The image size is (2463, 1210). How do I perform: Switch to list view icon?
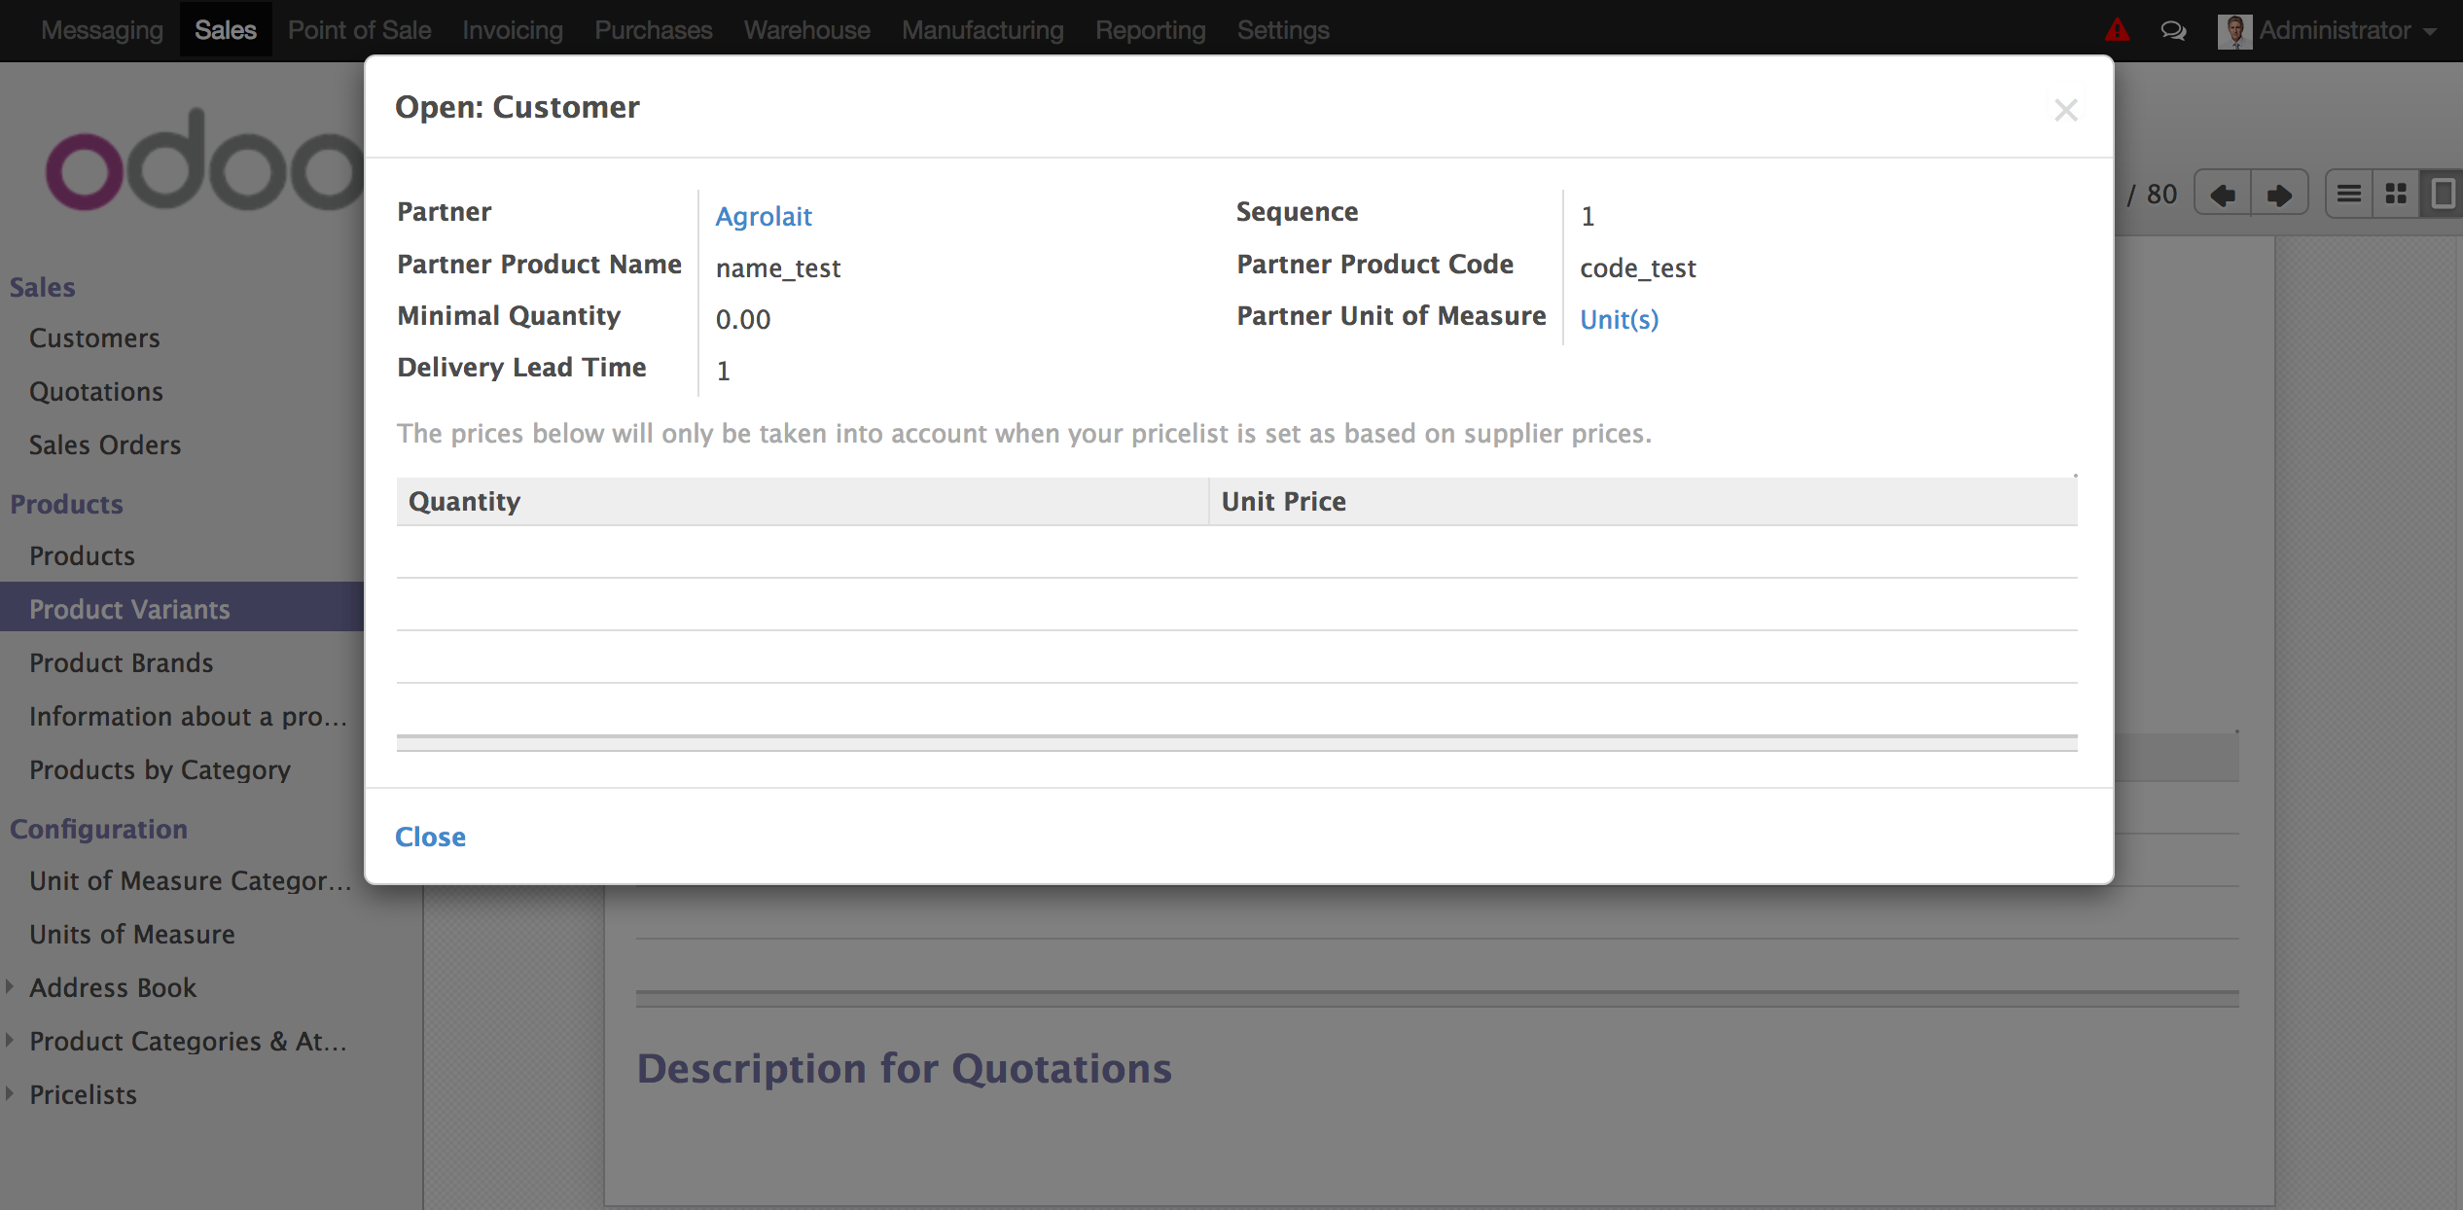[2349, 195]
